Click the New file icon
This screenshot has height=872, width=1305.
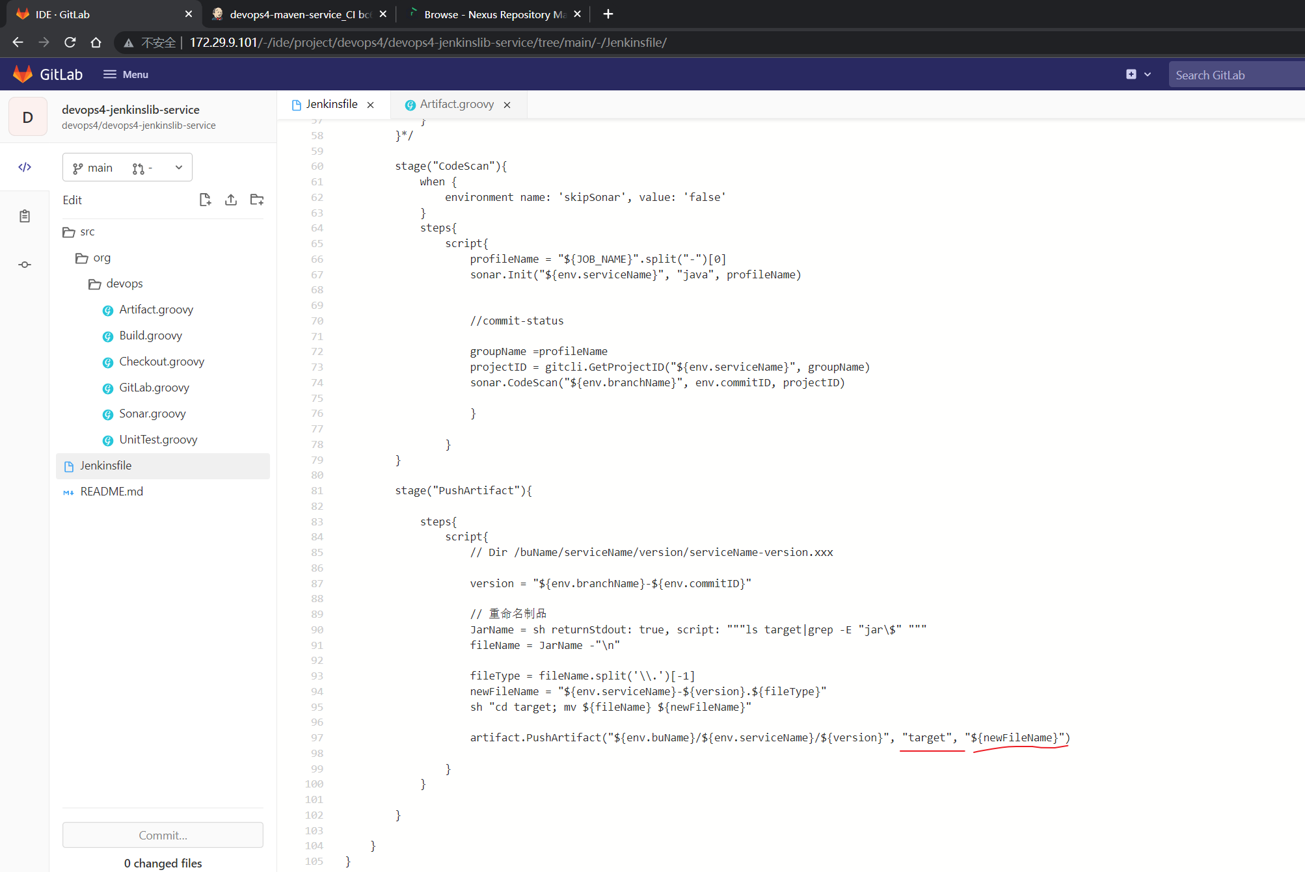205,200
